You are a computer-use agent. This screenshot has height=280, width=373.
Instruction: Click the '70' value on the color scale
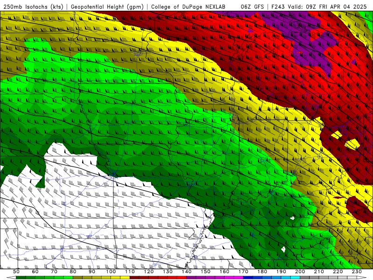click(54, 272)
